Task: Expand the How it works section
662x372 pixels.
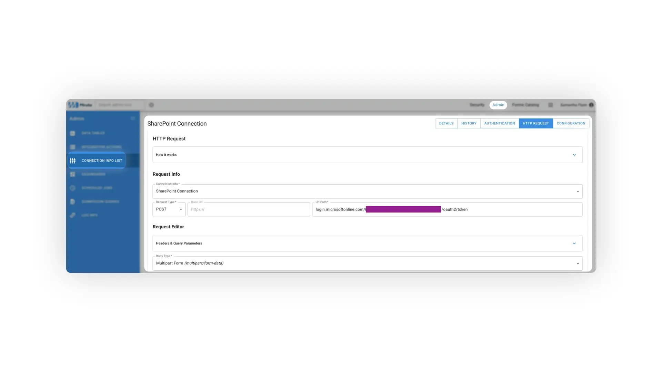Action: [x=574, y=155]
